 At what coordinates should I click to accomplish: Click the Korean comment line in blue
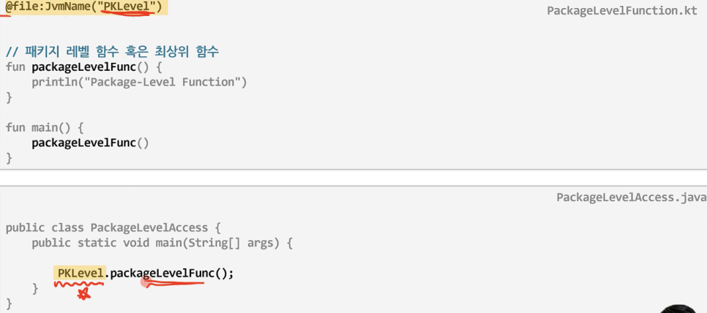point(112,52)
